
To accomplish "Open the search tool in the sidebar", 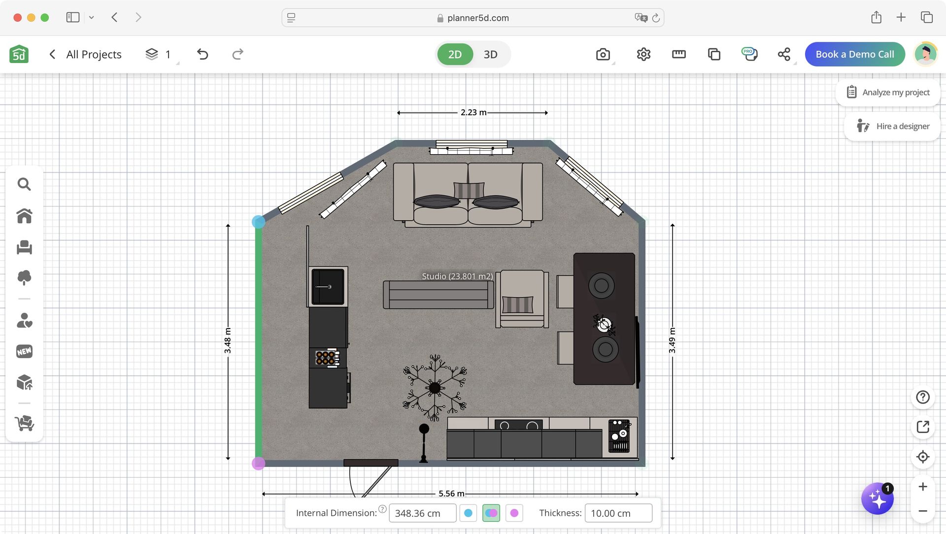I will point(24,184).
